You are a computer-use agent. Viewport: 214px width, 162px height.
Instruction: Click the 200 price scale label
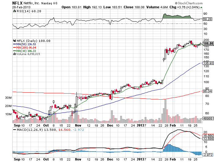click(206, 40)
